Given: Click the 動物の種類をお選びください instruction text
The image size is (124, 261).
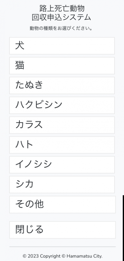Looking at the screenshot, I should pos(61,28).
